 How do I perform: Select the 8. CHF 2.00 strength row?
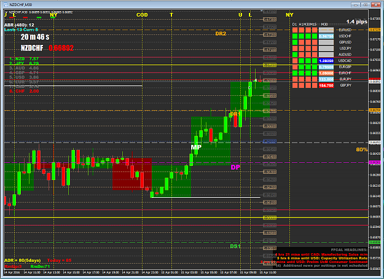[24, 91]
